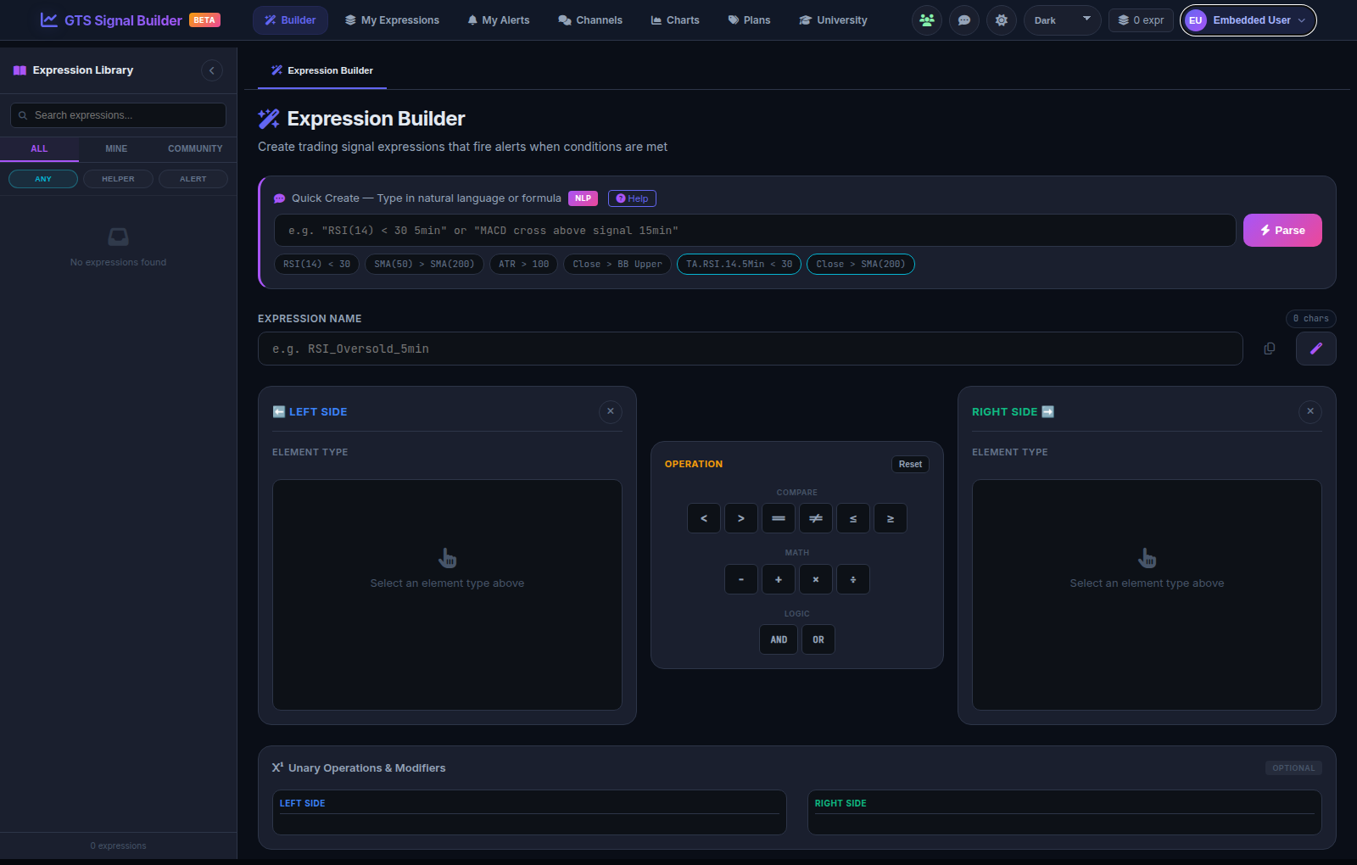Collapse the Expression Library sidebar
Image resolution: width=1357 pixels, height=865 pixels.
click(x=212, y=70)
